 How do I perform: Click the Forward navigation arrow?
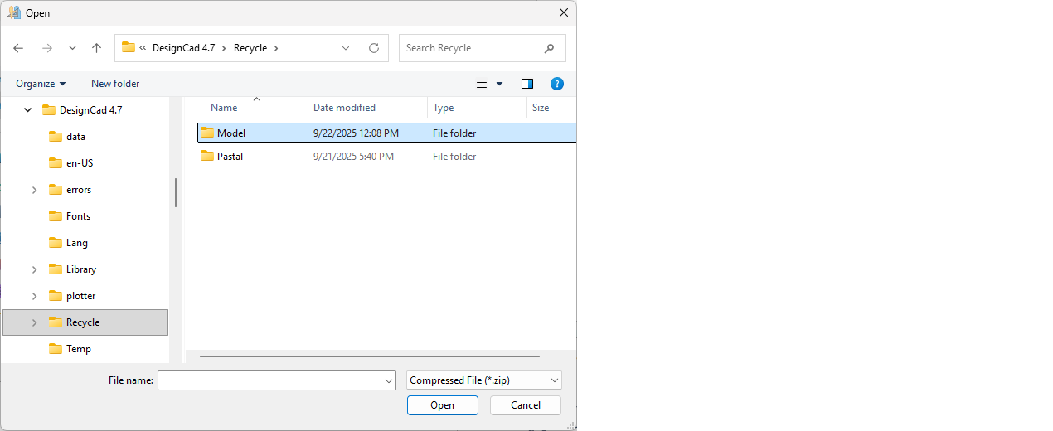point(47,48)
